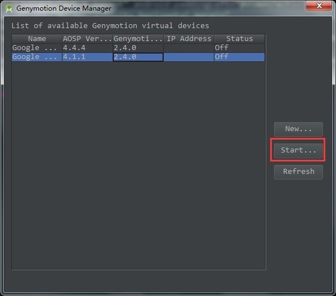
Task: Click the IP Address column header
Action: pyautogui.click(x=189, y=39)
